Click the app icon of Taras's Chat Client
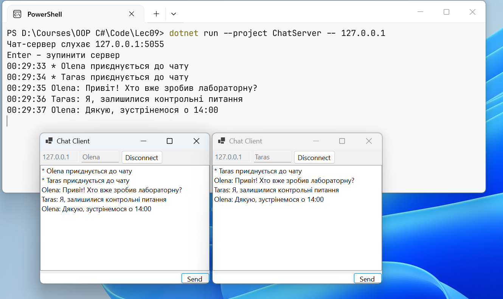 point(221,141)
